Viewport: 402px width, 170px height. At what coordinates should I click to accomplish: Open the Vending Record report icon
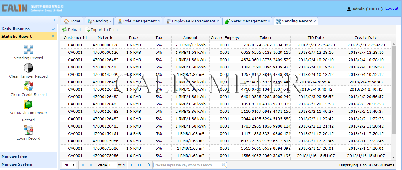point(29,50)
